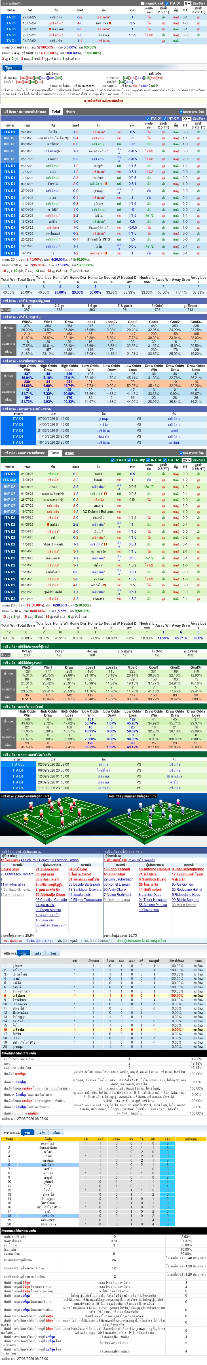Click the INT CF badge on the 15/08/26 row
Image resolution: width=207 pixels, height=1365 pixels.
point(10,138)
